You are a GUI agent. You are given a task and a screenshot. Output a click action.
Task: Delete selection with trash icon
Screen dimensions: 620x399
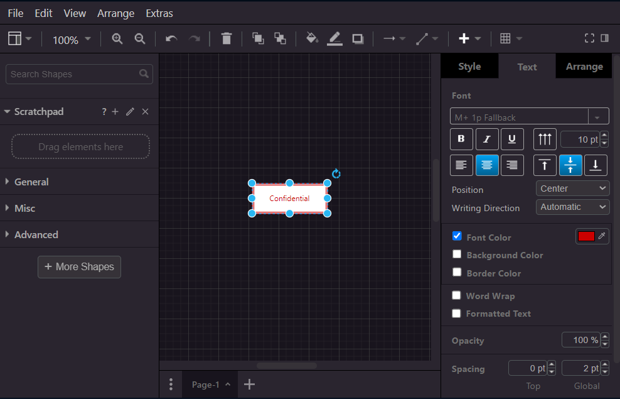(x=226, y=39)
